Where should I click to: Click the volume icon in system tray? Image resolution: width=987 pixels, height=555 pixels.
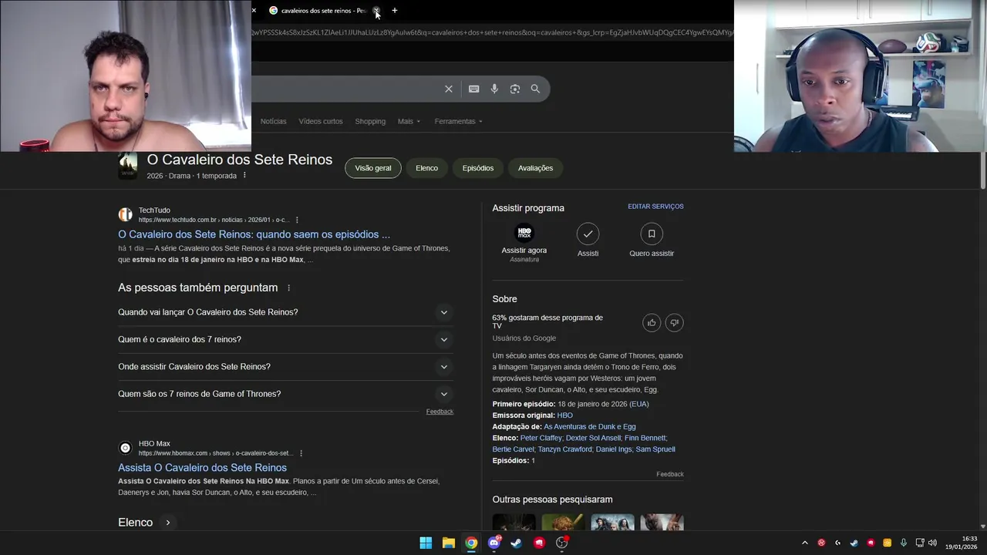pos(932,543)
